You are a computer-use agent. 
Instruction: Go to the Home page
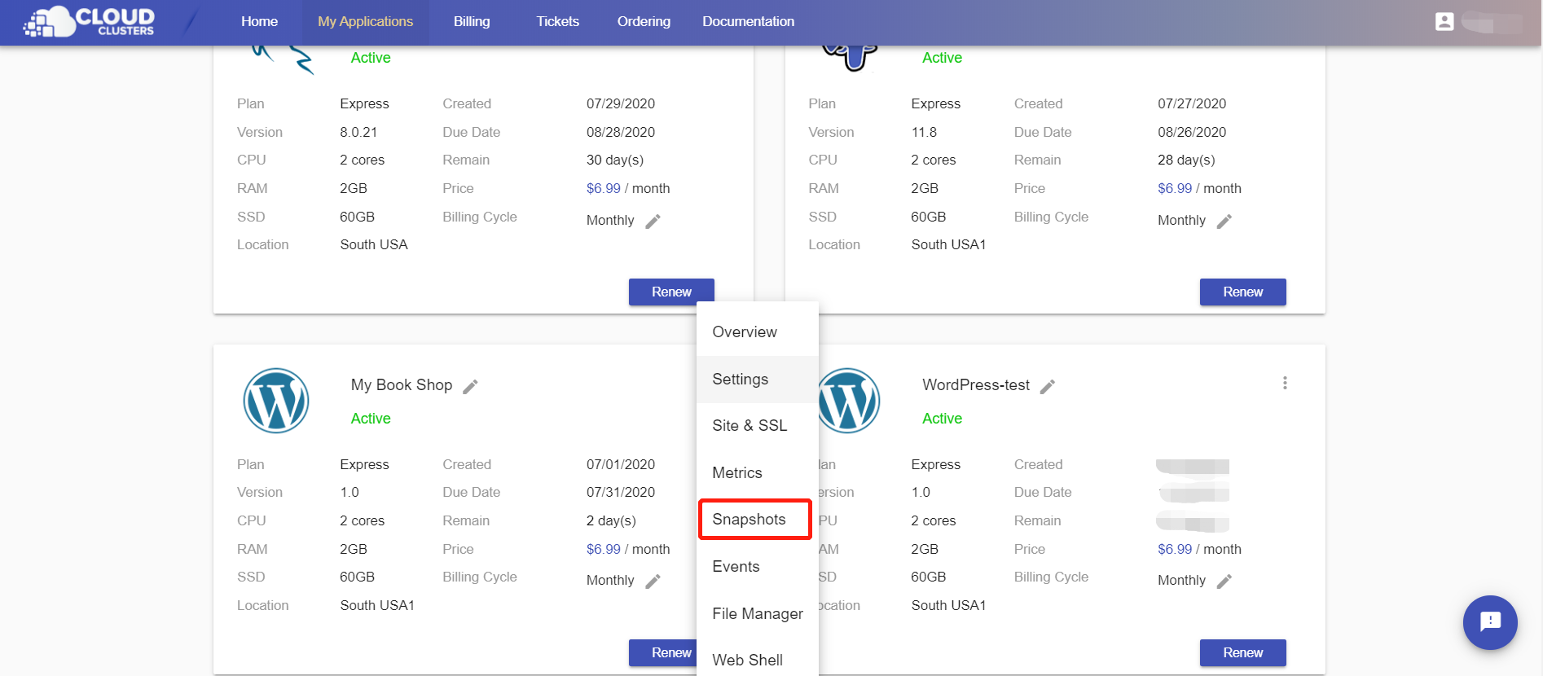click(x=259, y=22)
